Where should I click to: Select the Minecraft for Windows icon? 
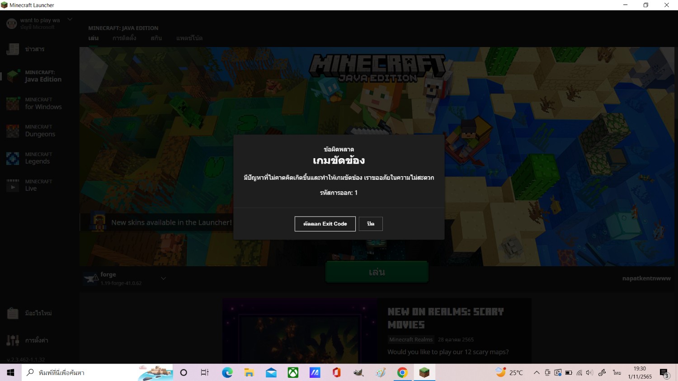click(13, 103)
